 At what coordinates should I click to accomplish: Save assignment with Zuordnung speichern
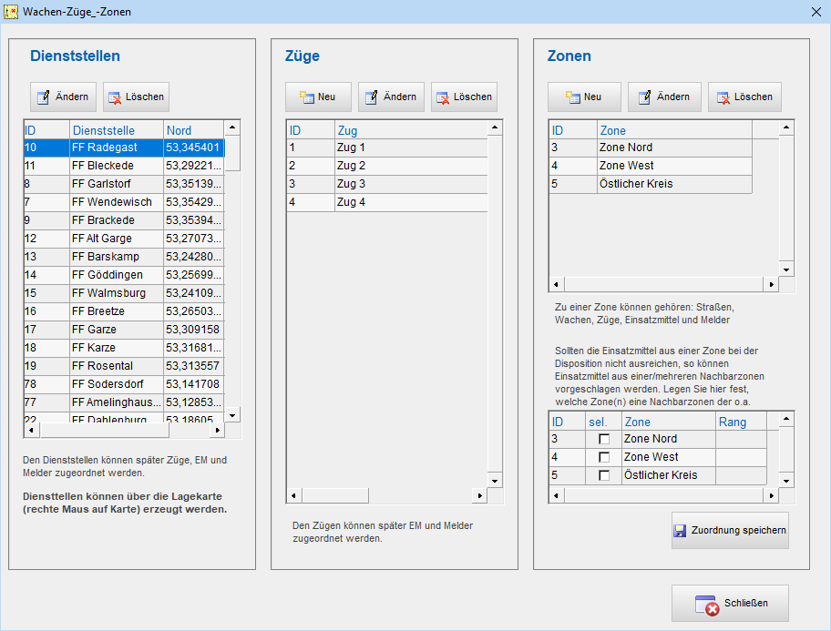[x=730, y=530]
